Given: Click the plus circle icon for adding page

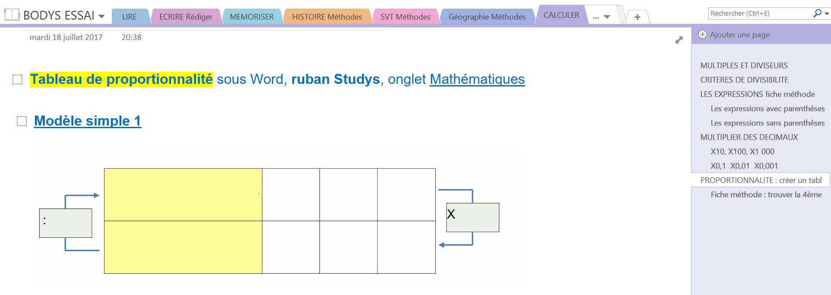Looking at the screenshot, I should tap(703, 35).
